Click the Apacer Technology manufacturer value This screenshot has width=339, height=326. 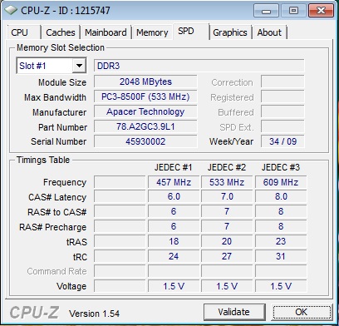click(145, 111)
